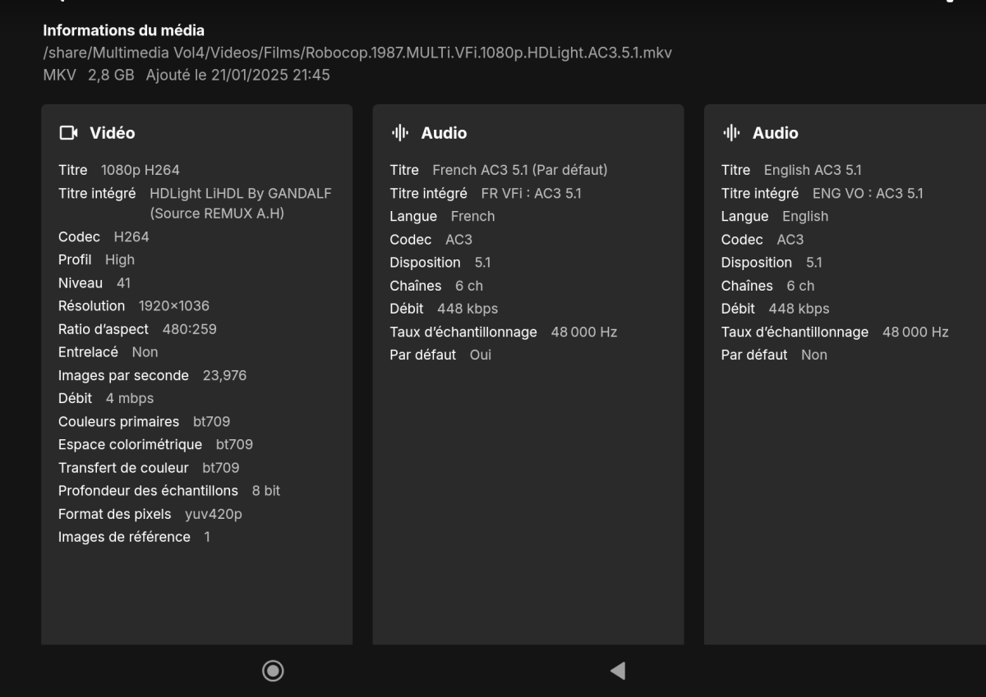Tap the back navigation arrow
This screenshot has height=697, width=986.
point(616,670)
